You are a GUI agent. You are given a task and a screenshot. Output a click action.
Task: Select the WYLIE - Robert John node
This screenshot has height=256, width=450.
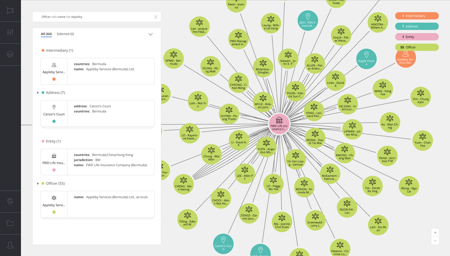[263, 102]
